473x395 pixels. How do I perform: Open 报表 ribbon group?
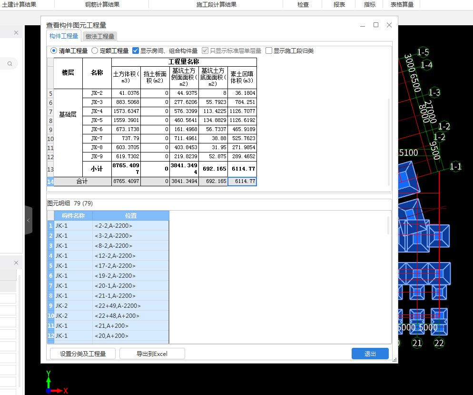(339, 5)
